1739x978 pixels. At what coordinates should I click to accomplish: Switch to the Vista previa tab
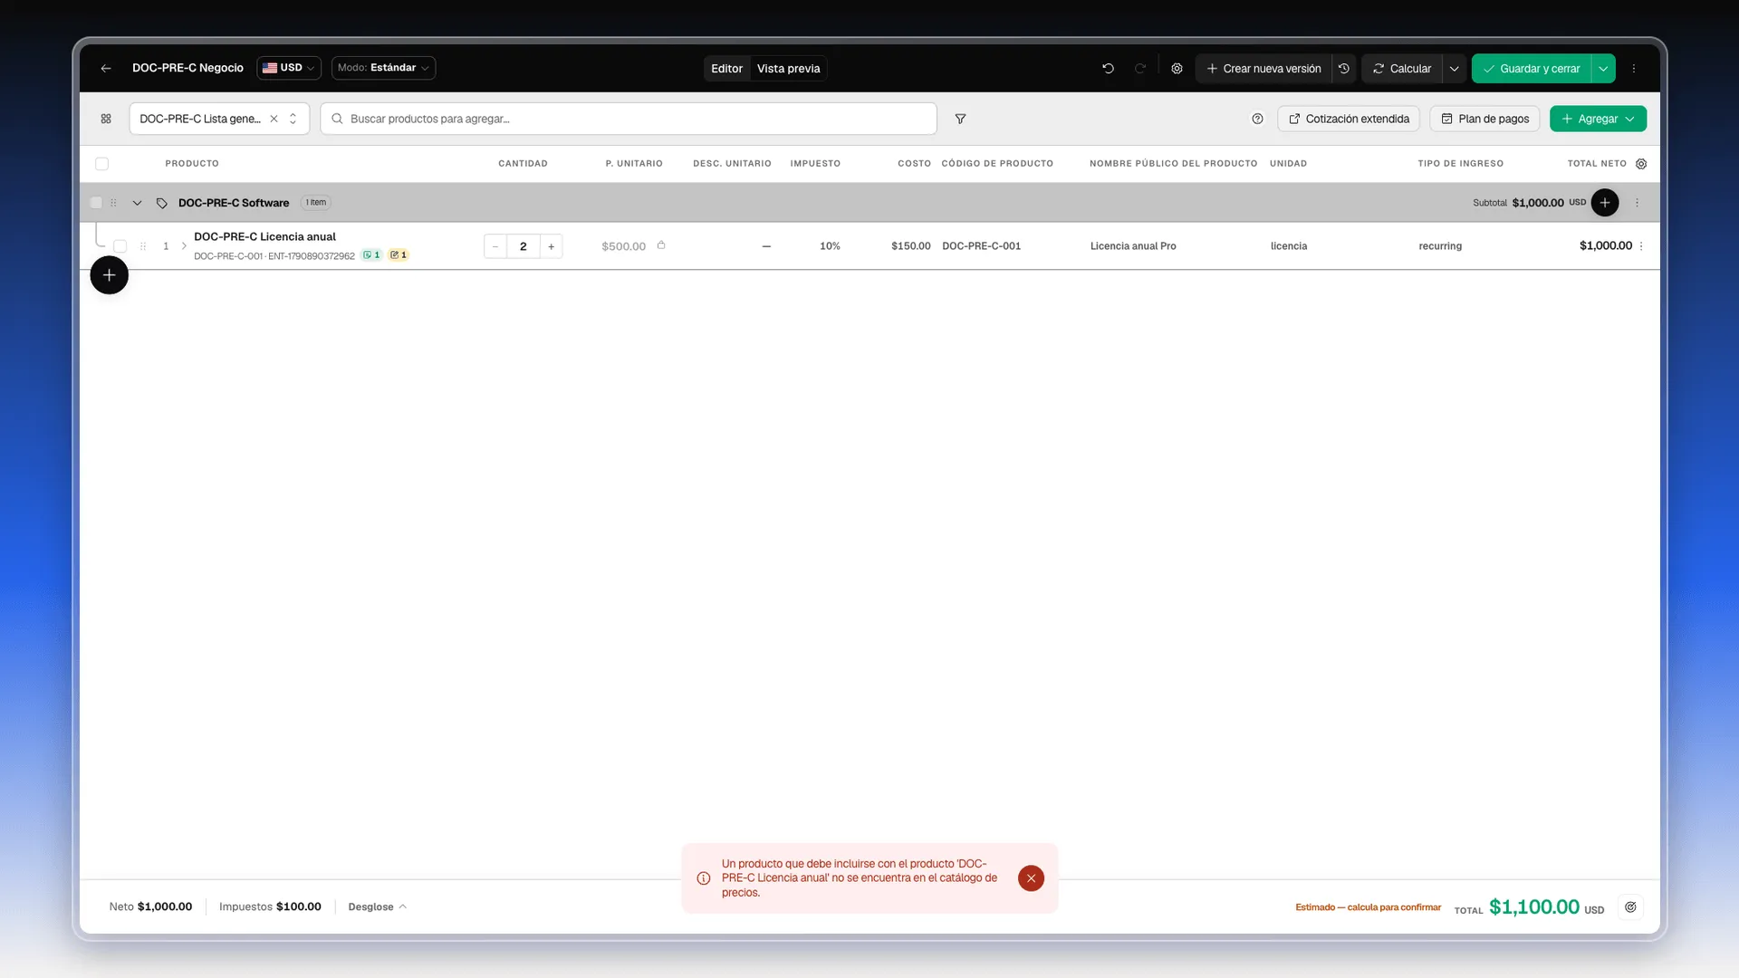coord(788,68)
